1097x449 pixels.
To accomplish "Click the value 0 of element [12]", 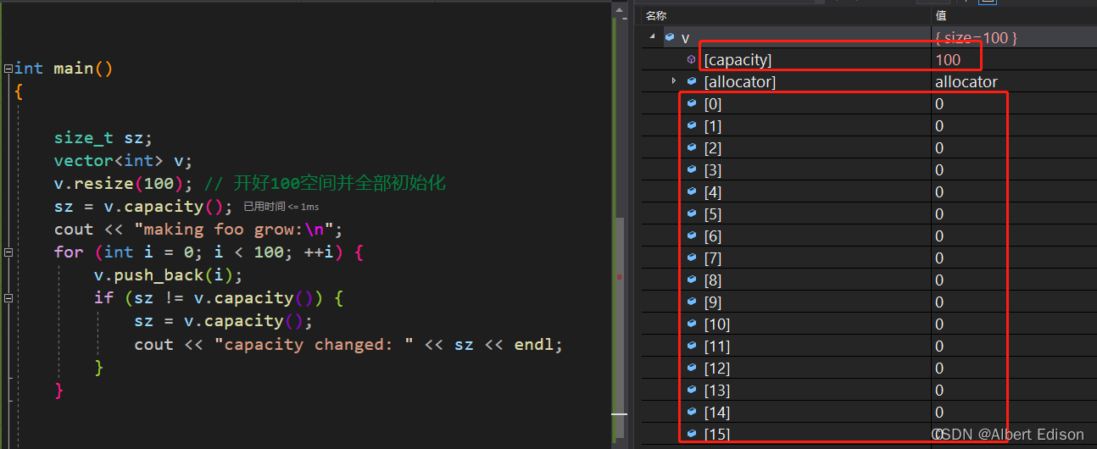I will (x=939, y=368).
